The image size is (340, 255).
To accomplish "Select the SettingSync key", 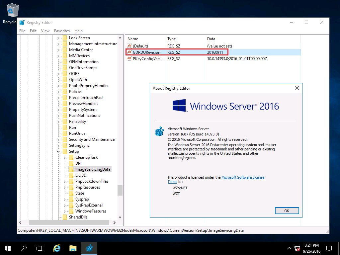I will [79, 145].
